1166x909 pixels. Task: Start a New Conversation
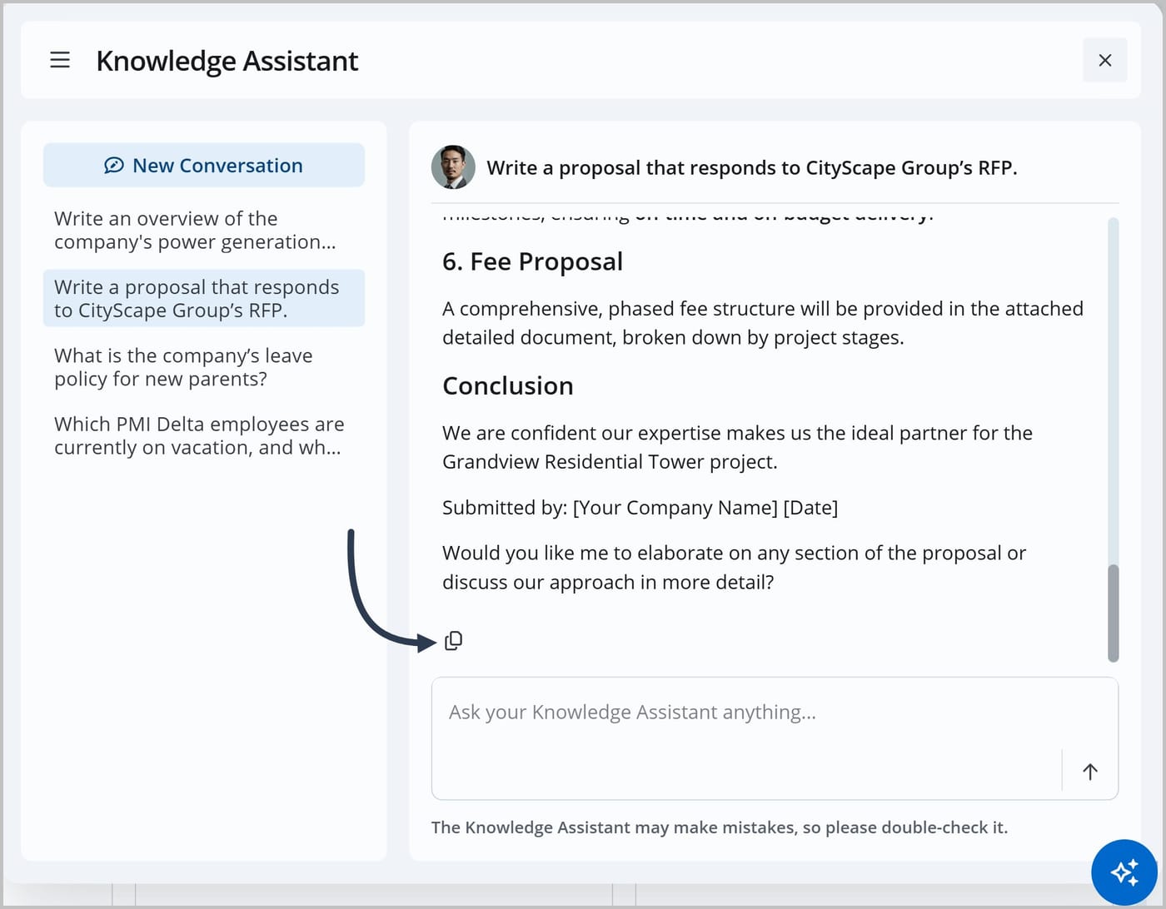click(x=204, y=165)
